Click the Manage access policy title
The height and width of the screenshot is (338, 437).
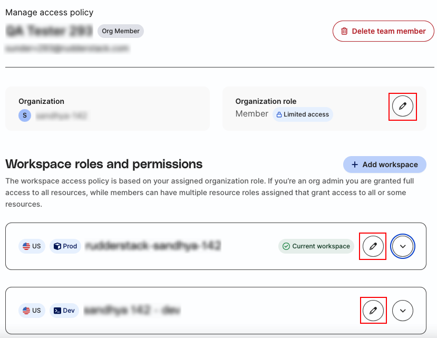coord(50,13)
